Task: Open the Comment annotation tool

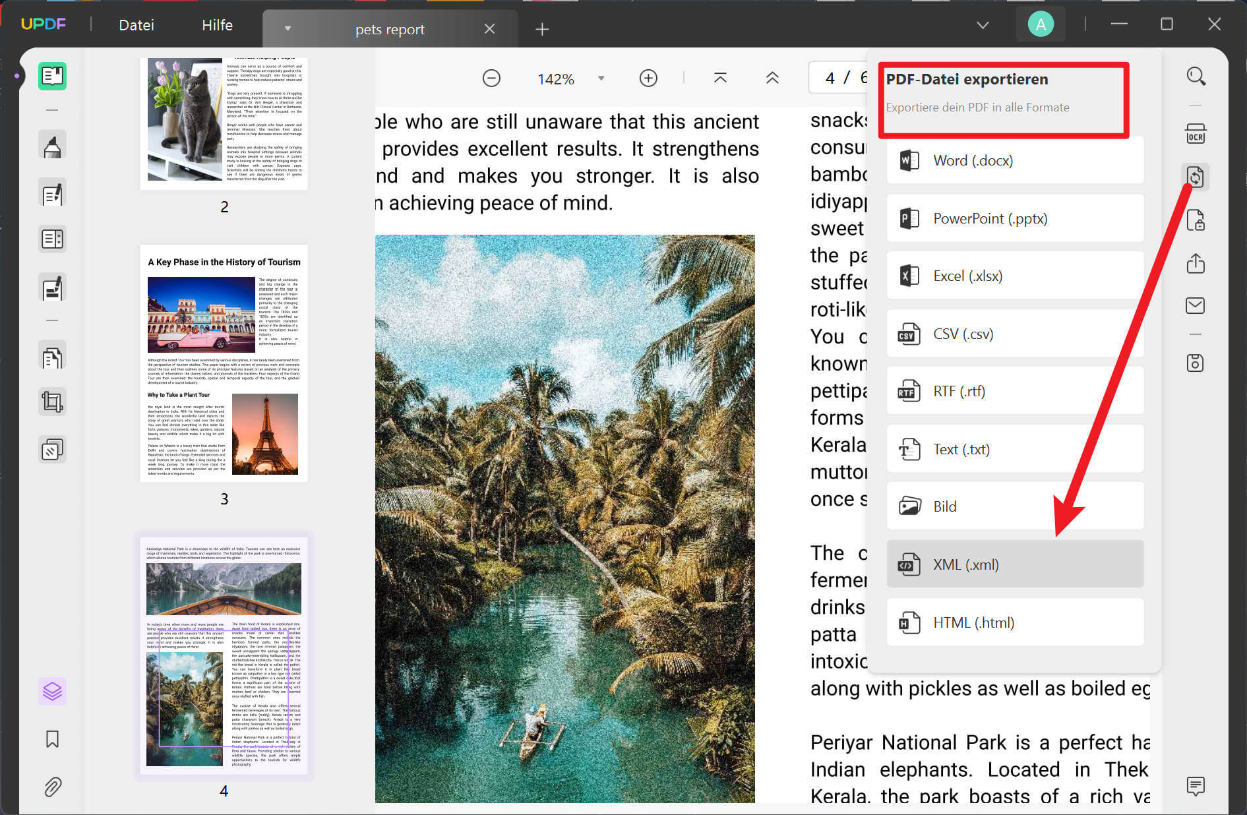Action: click(52, 144)
